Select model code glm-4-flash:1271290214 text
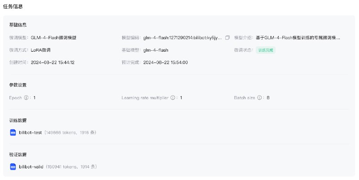 coord(183,38)
